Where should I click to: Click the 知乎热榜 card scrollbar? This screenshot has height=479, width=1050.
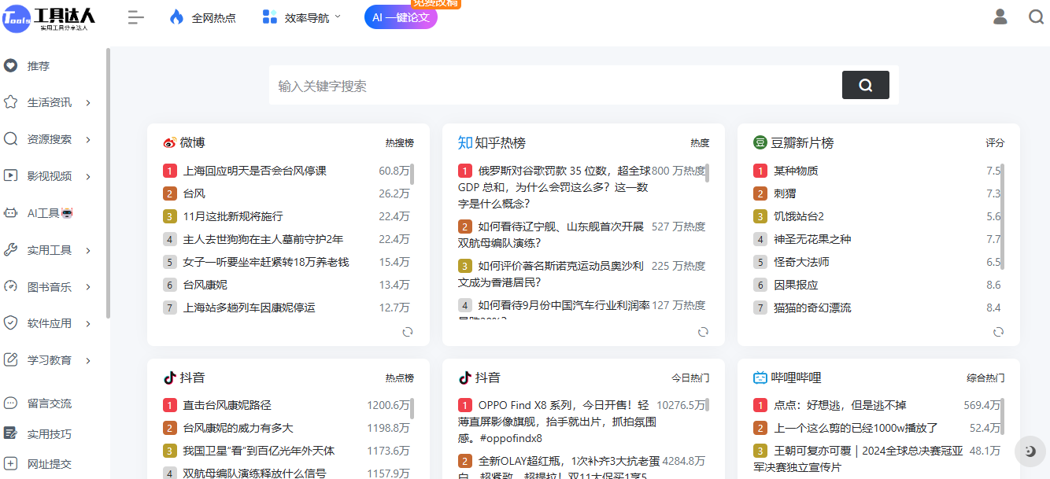(x=707, y=173)
